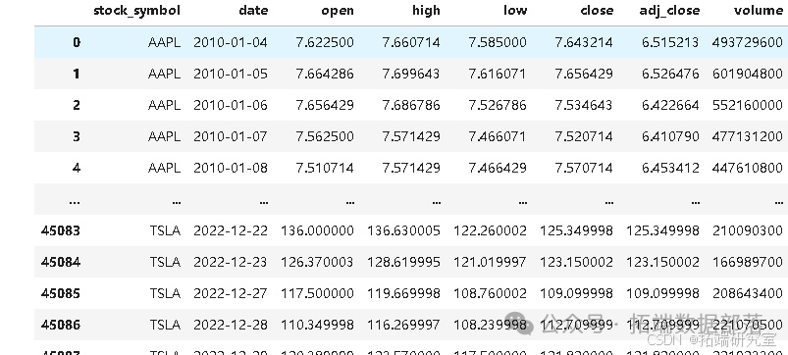Click row index 0

point(77,43)
